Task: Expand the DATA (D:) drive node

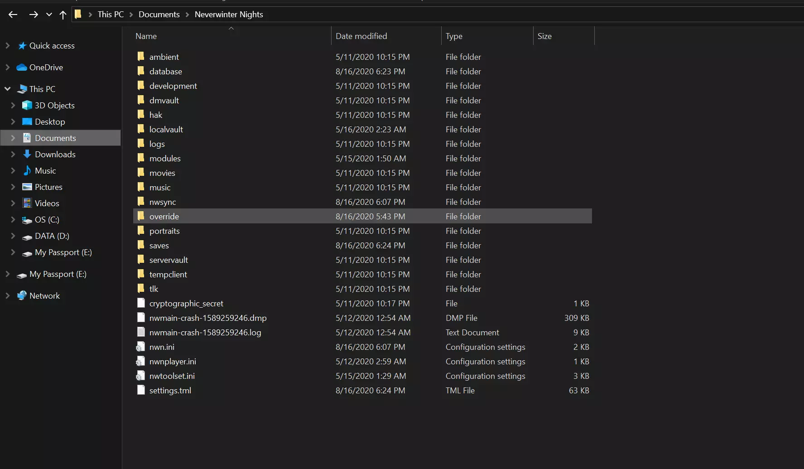Action: pos(13,236)
